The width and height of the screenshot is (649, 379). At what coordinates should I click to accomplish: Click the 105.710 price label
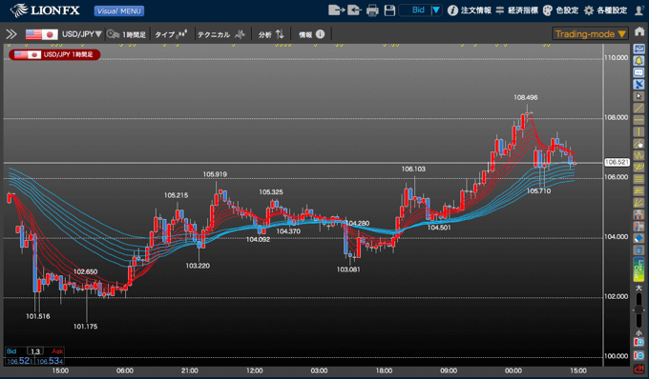pos(538,191)
